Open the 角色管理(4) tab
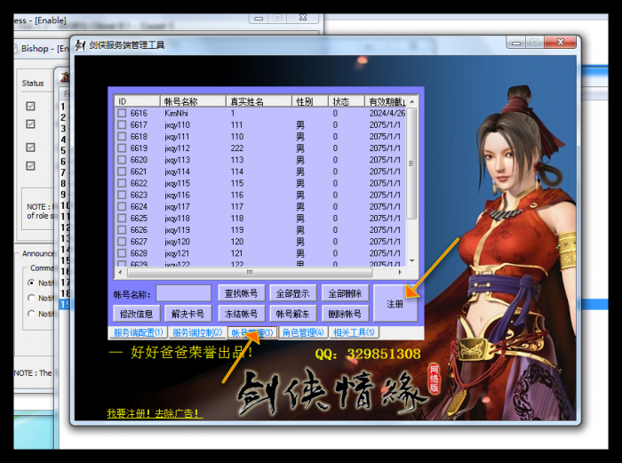622x463 pixels. (x=303, y=332)
